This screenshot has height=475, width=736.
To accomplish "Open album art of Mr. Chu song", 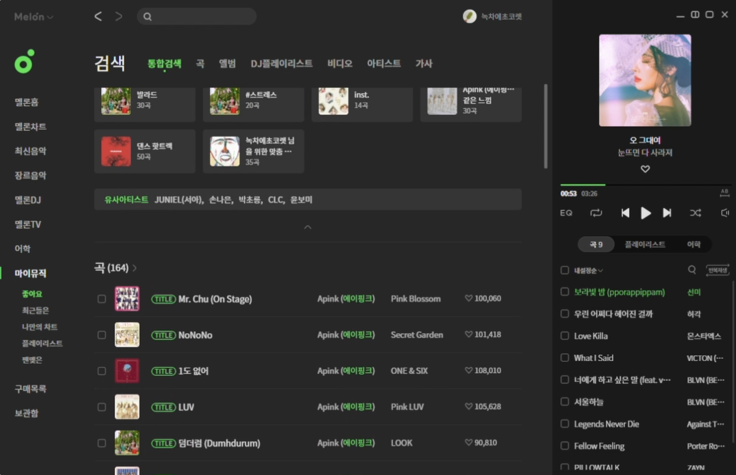I will (x=127, y=299).
